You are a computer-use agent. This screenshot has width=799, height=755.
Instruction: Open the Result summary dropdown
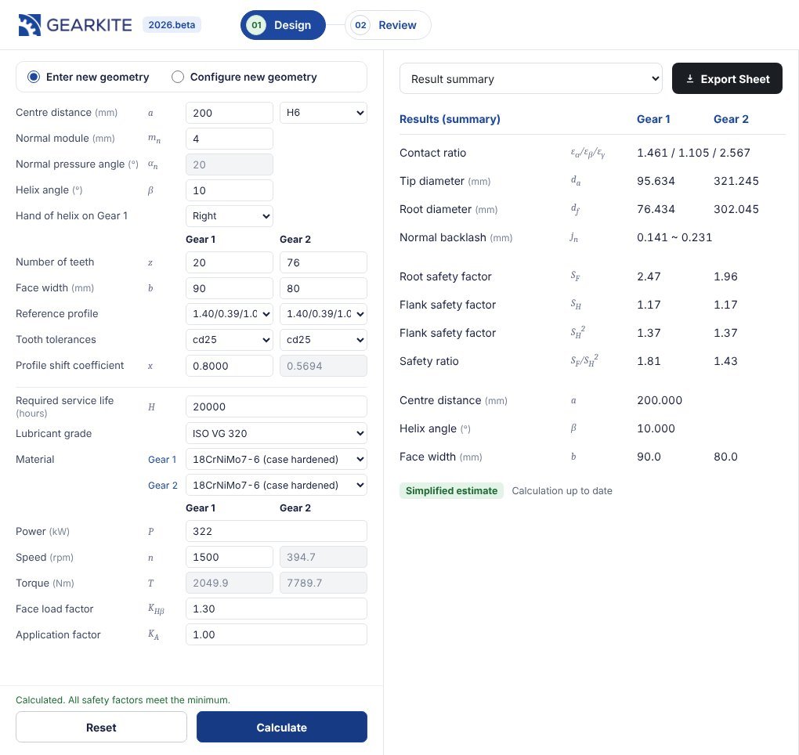[530, 79]
